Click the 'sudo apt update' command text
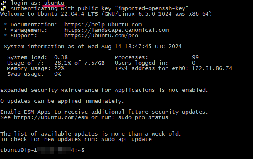This screenshot has height=159, width=253. tap(126, 139)
